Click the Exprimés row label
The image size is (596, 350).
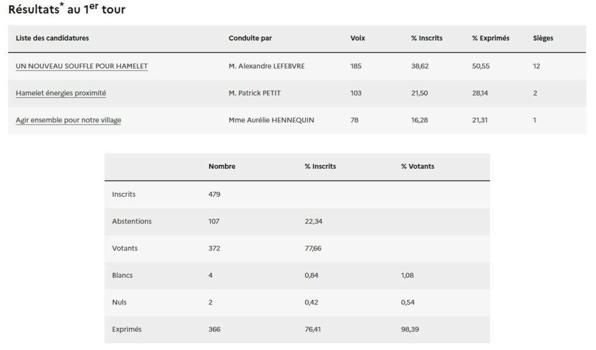tap(127, 330)
